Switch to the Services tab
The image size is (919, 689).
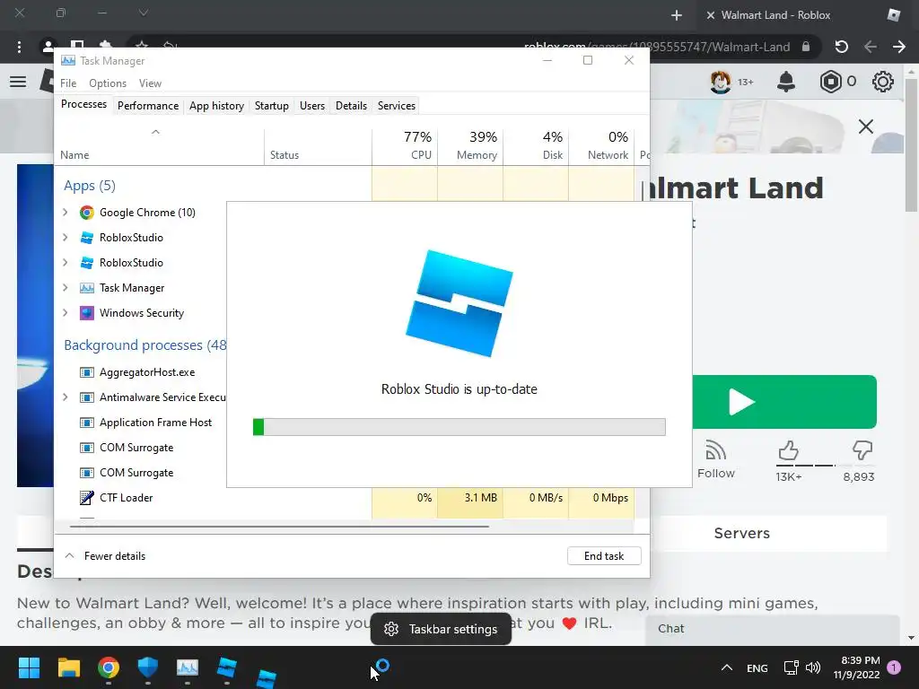pyautogui.click(x=396, y=106)
